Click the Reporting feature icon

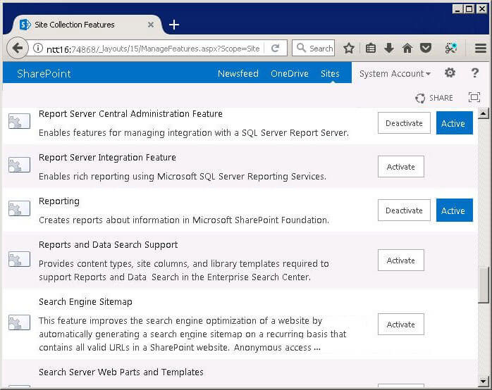coord(19,208)
